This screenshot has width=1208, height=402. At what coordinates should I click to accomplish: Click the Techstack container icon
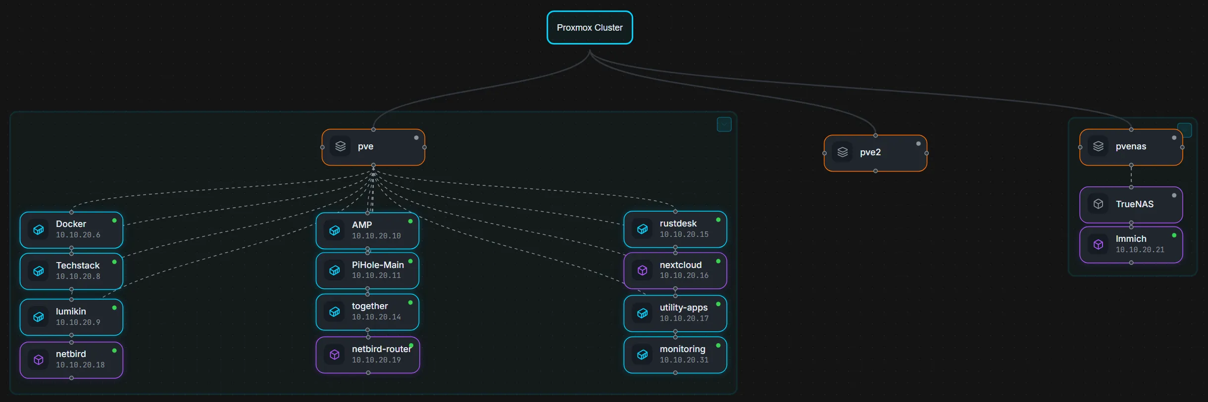(39, 271)
